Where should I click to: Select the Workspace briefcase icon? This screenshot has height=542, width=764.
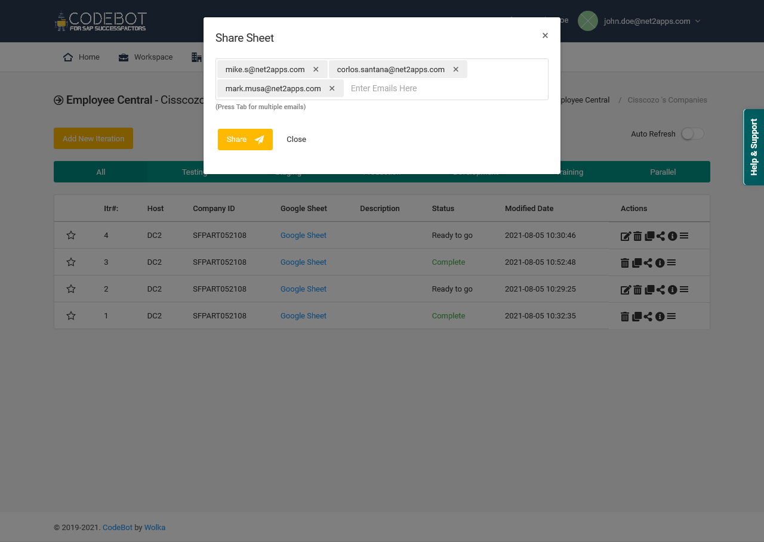coord(123,57)
